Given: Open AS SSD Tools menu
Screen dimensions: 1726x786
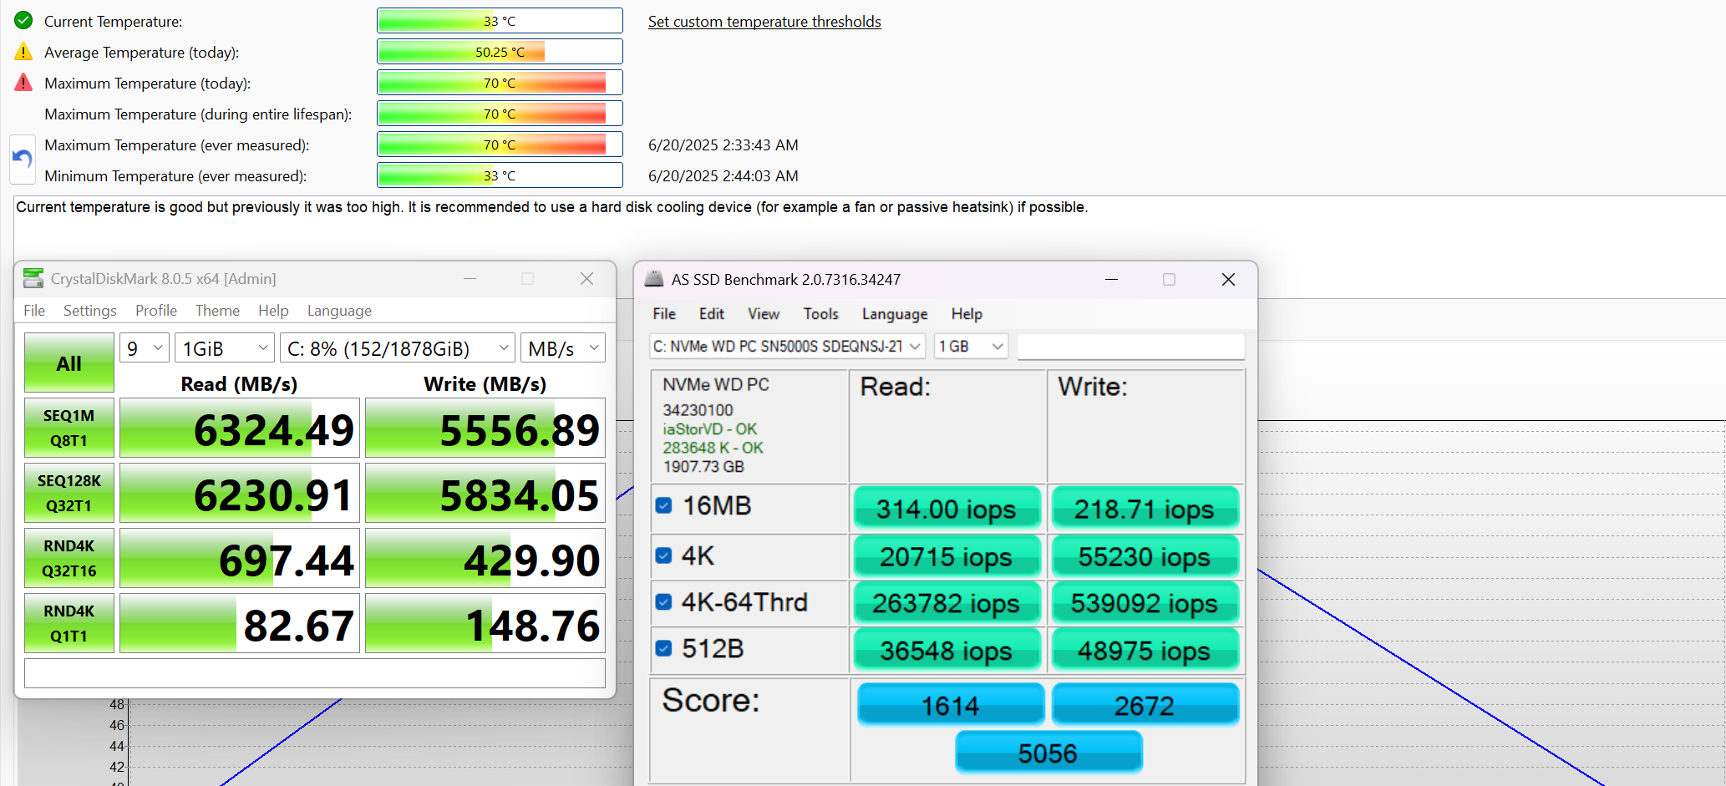Looking at the screenshot, I should [x=821, y=314].
